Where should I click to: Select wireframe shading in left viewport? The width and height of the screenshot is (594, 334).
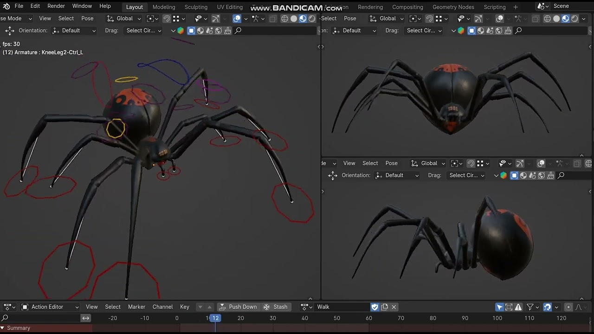pyautogui.click(x=285, y=19)
